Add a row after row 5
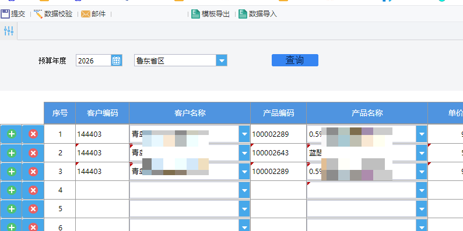Image resolution: width=463 pixels, height=231 pixels. (11, 209)
